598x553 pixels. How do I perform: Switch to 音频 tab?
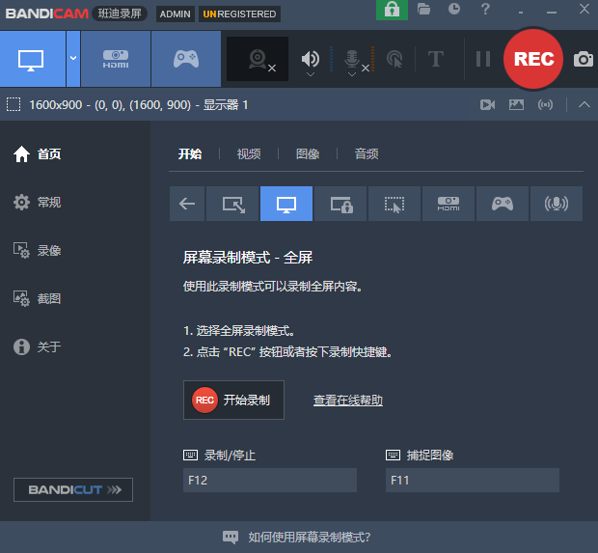[x=367, y=154]
